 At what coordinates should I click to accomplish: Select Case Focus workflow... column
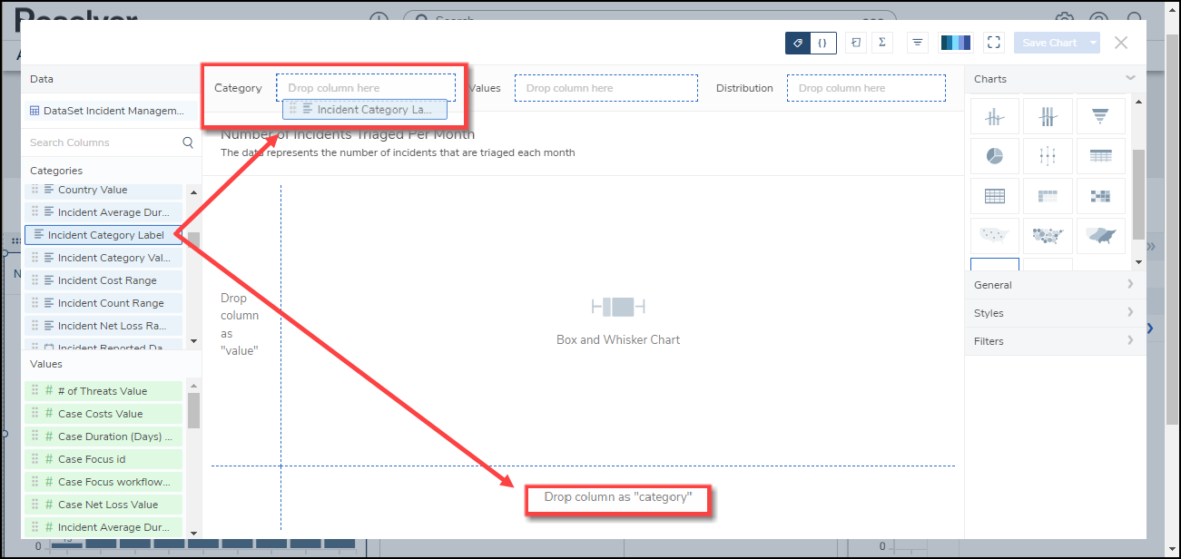103,482
